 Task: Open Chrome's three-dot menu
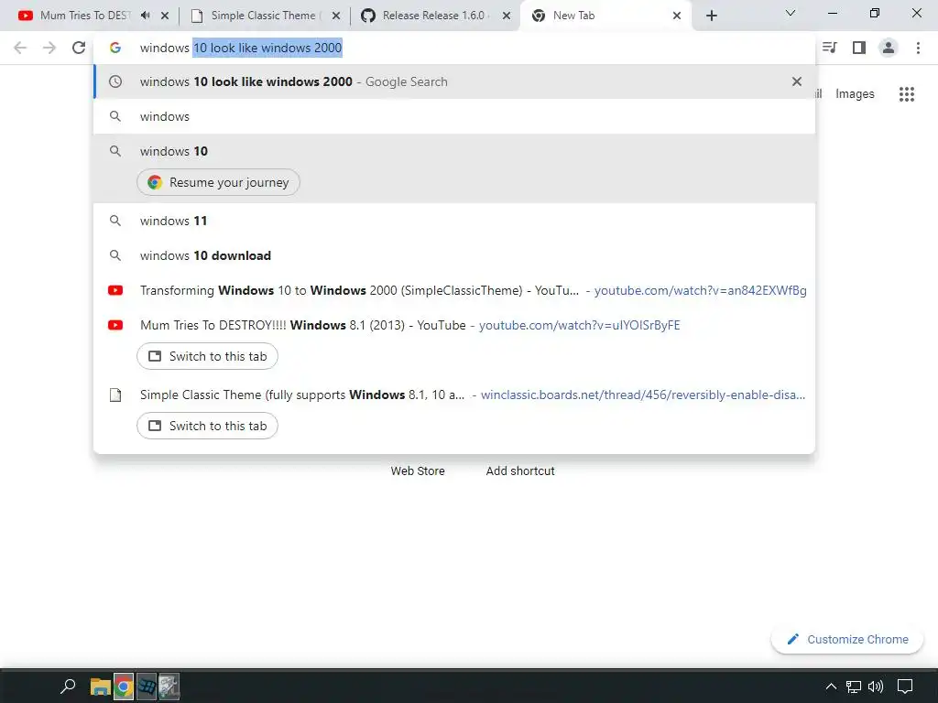918,48
